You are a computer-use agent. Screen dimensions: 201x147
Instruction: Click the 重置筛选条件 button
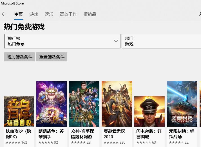tap(52, 57)
